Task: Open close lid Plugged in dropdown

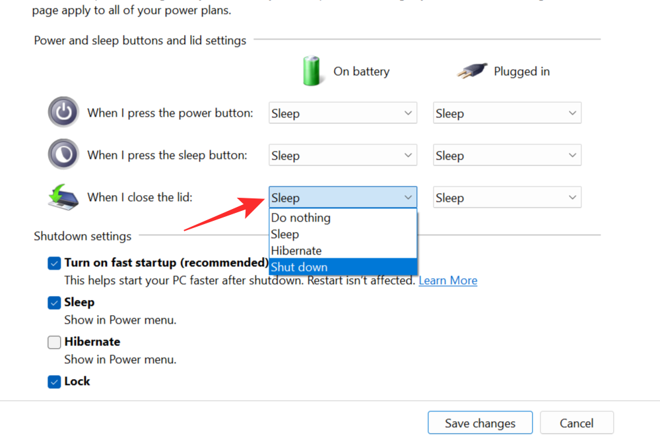Action: click(507, 198)
